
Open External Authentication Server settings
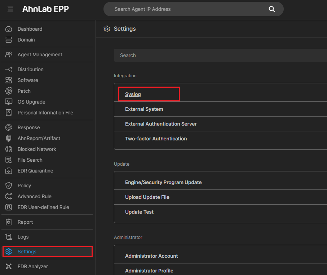(x=161, y=124)
